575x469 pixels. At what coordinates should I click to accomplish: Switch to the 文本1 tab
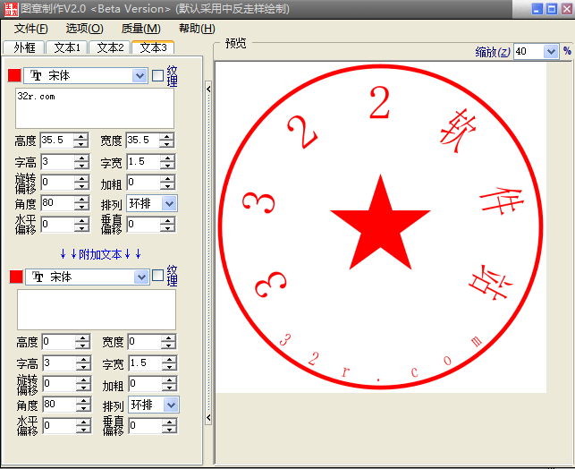pos(66,47)
